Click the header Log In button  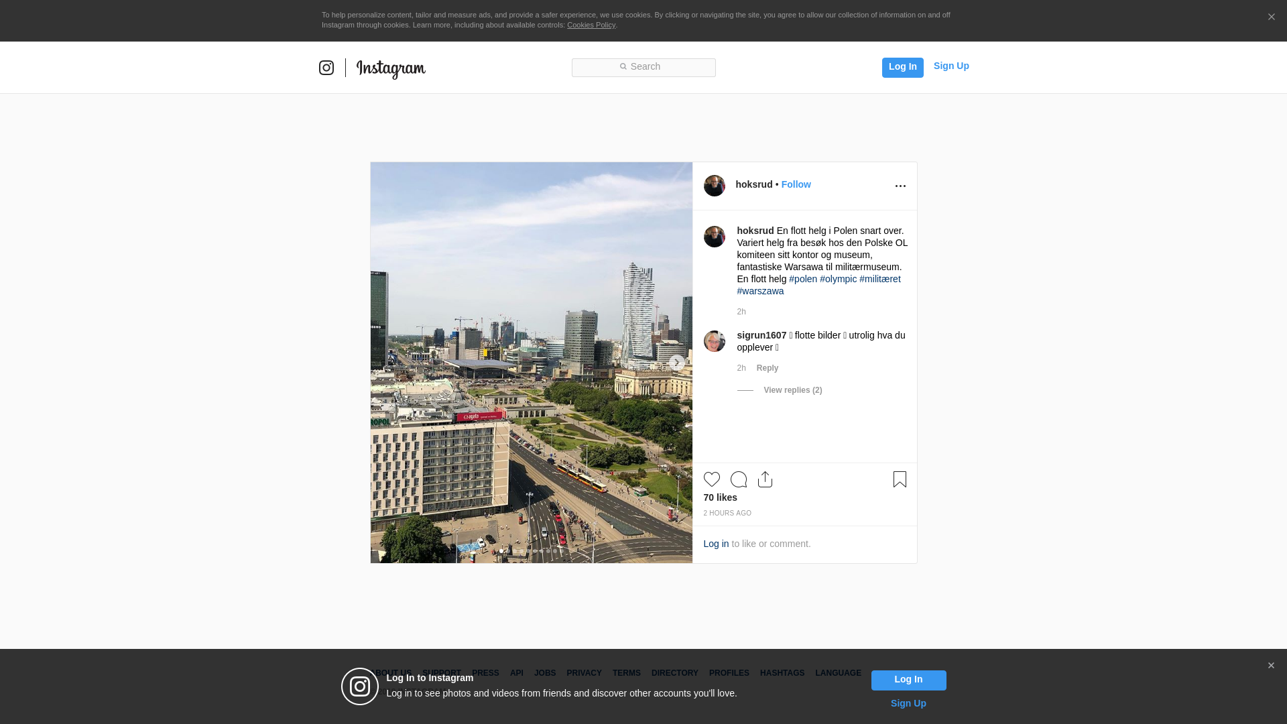coord(902,67)
